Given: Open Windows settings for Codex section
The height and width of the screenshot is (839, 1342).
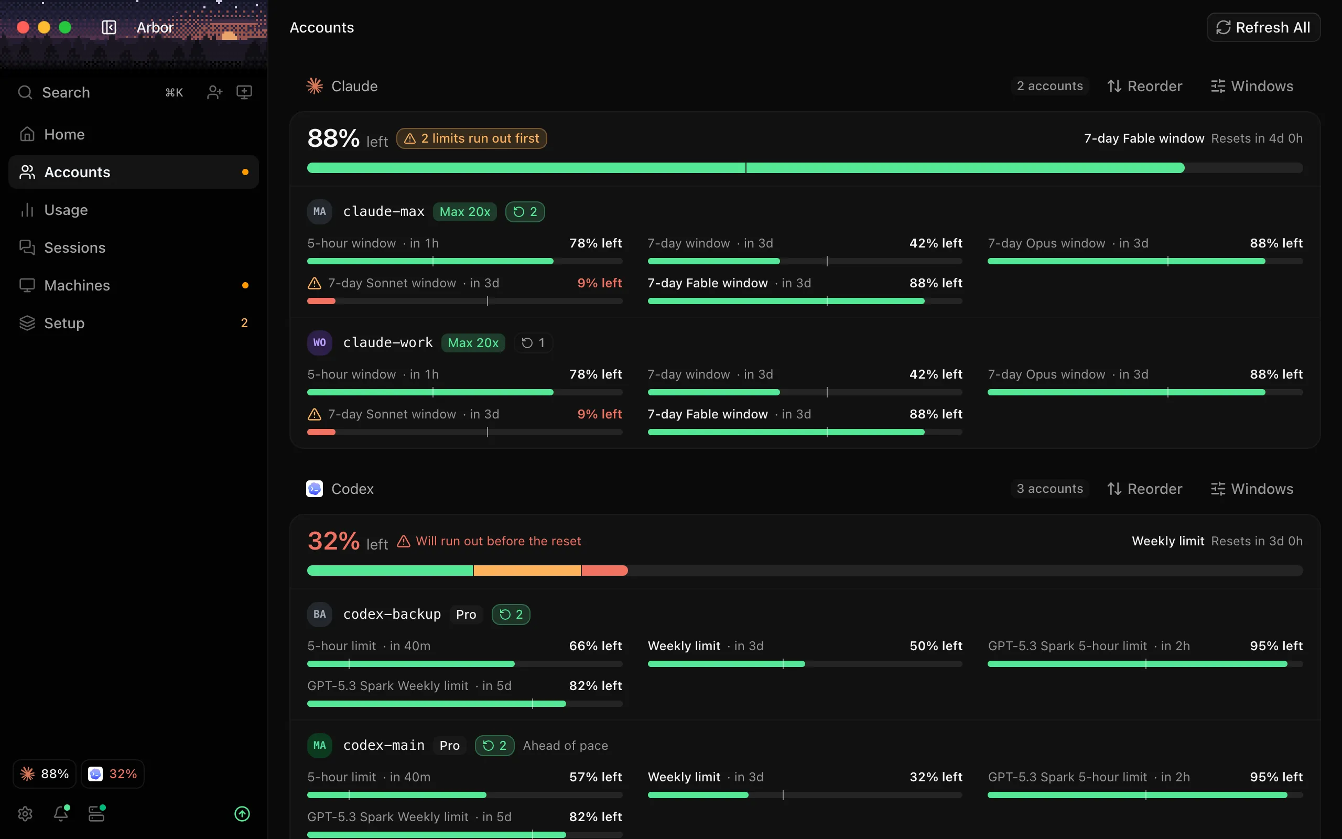Looking at the screenshot, I should coord(1252,489).
